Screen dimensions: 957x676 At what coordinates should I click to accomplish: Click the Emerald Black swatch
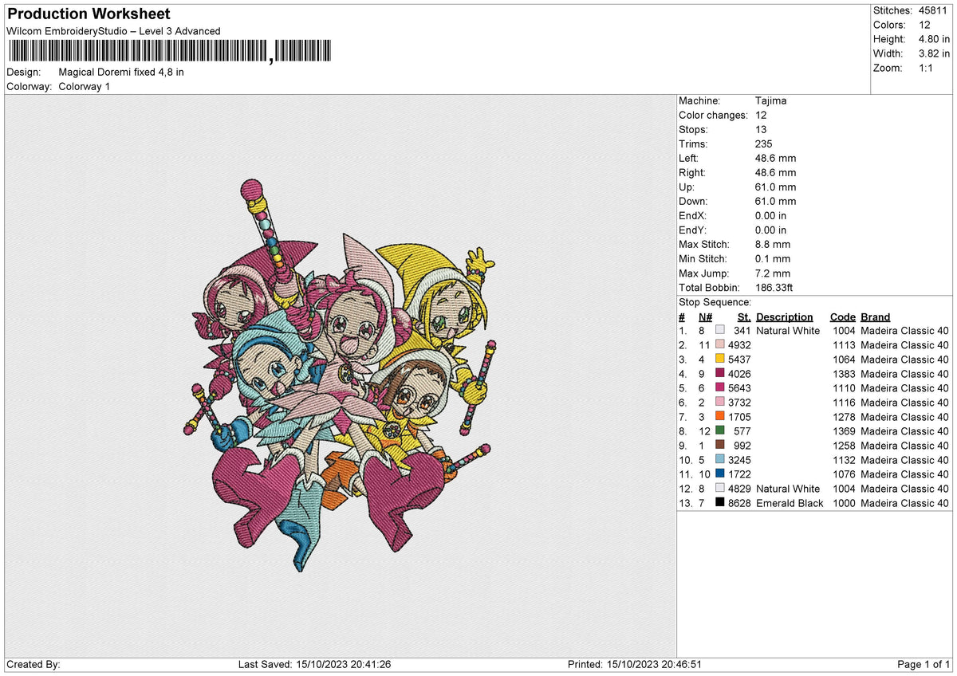click(x=720, y=503)
